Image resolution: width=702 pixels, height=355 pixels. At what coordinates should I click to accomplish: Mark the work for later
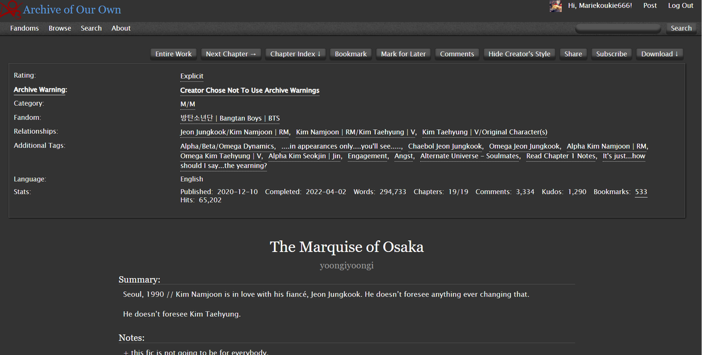click(x=404, y=54)
